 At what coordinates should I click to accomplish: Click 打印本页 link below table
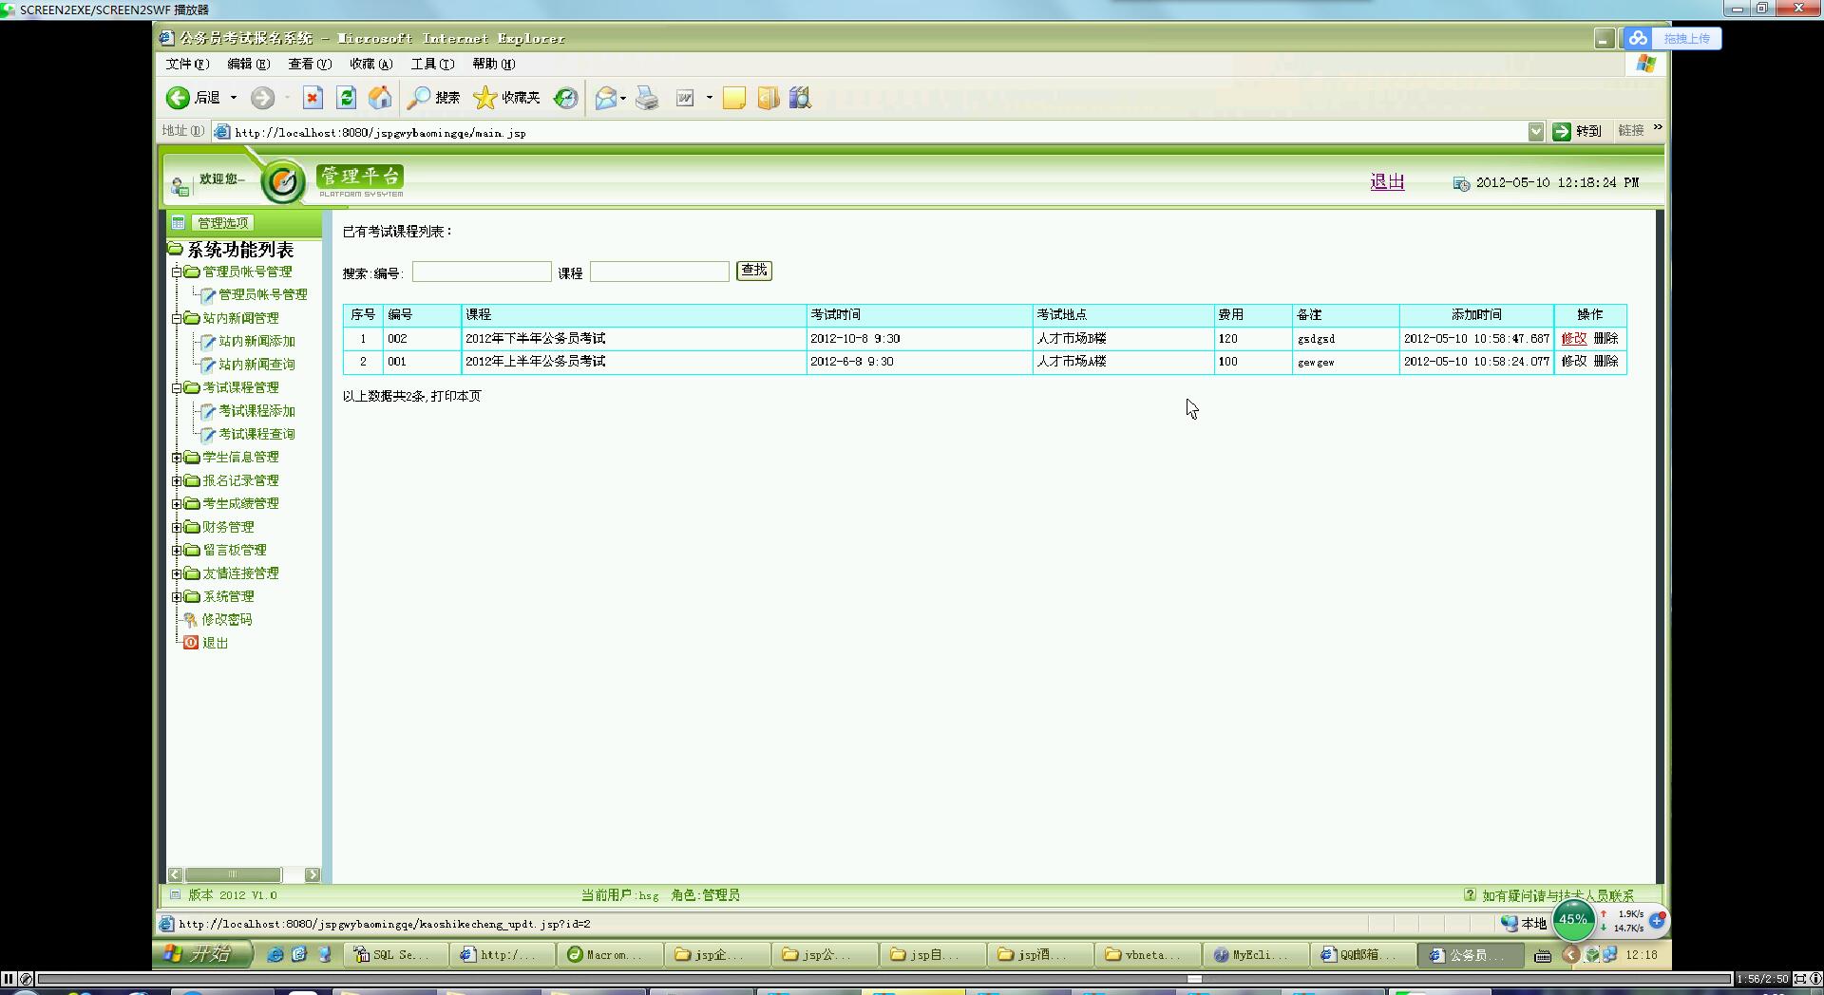click(456, 396)
